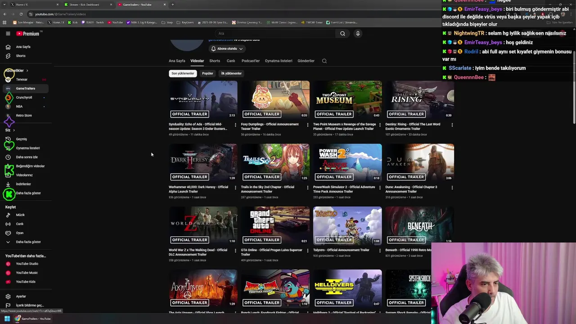Open the new browser tab button
This screenshot has width=576, height=324.
click(x=173, y=4)
